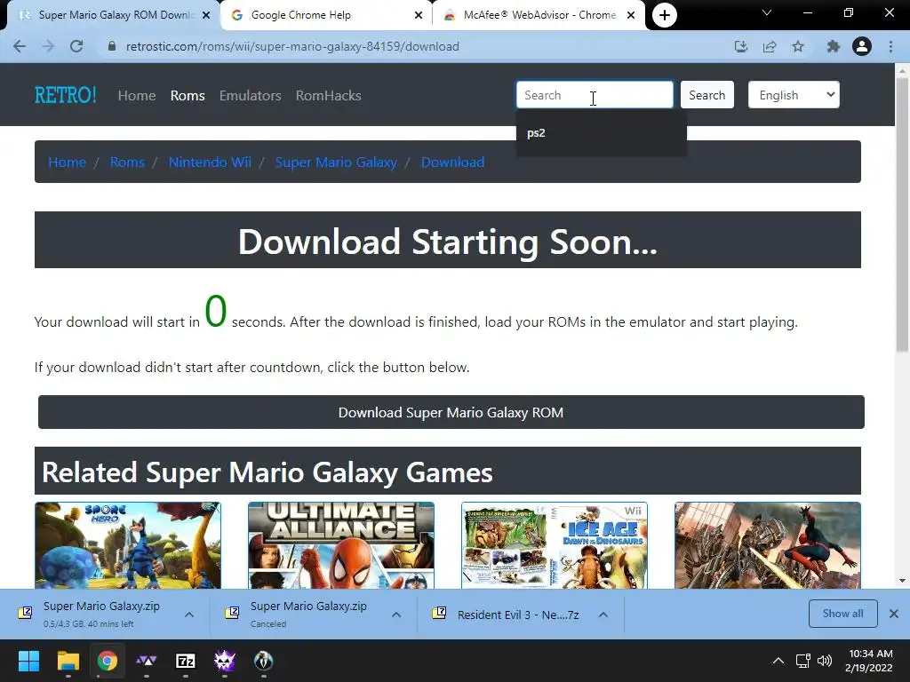
Task: Open the Chrome extensions puzzle icon
Action: click(834, 46)
